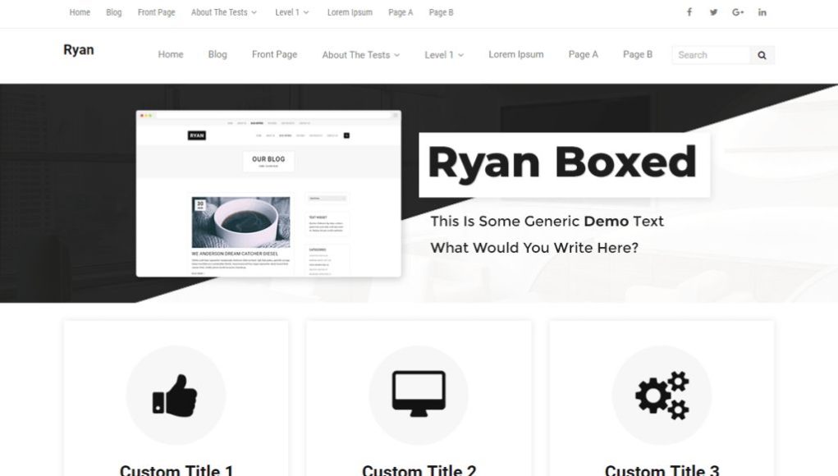Select Front Page in main navigation
Image resolution: width=838 pixels, height=476 pixels.
tap(275, 54)
